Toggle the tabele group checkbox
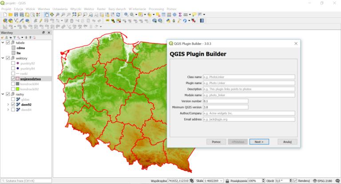This screenshot has width=341, height=184. pos(8,43)
